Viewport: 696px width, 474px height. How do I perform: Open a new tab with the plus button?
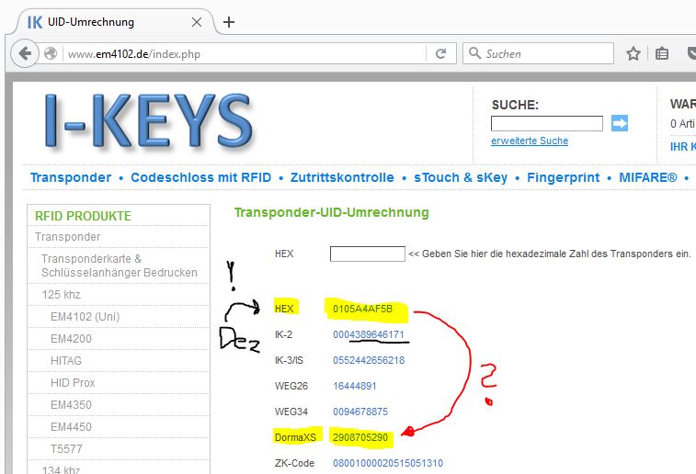point(229,22)
